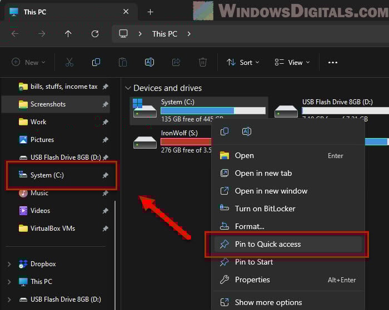Viewport: 389px width, 310px height.
Task: Open bills, stuffs, income tax folder
Action: [x=56, y=87]
